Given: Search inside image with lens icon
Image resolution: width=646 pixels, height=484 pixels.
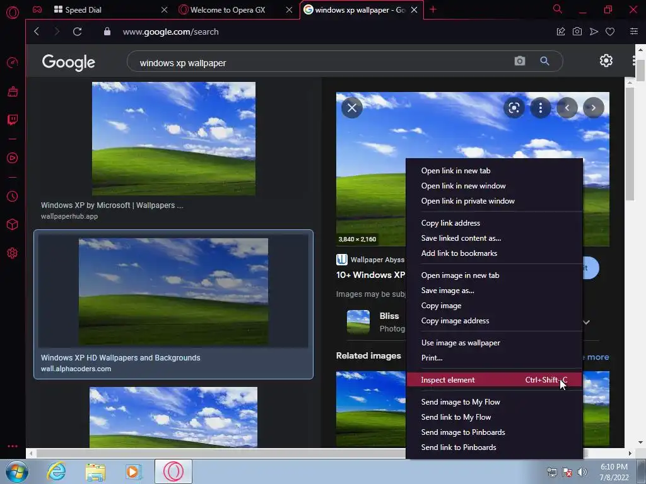Looking at the screenshot, I should (514, 108).
